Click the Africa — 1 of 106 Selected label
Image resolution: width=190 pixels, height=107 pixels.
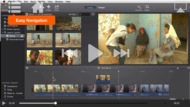[x=40, y=14]
